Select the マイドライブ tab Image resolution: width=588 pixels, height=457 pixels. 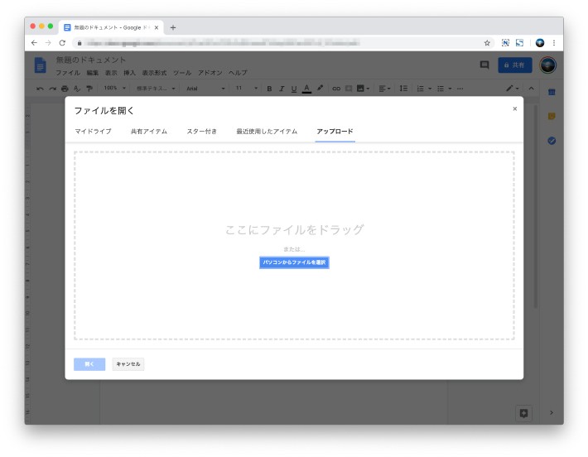[93, 131]
